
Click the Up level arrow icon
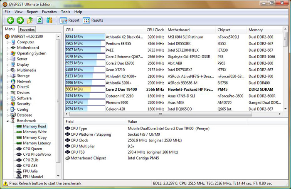coord(30,20)
